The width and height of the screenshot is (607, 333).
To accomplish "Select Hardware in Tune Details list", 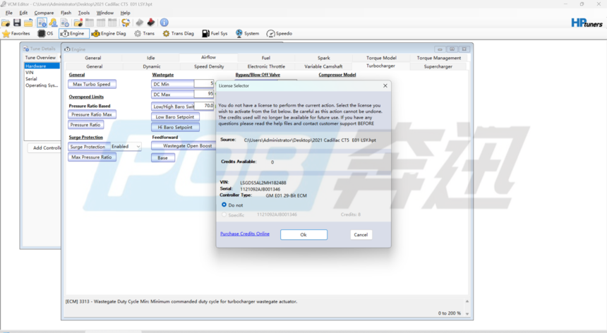I will pyautogui.click(x=42, y=66).
